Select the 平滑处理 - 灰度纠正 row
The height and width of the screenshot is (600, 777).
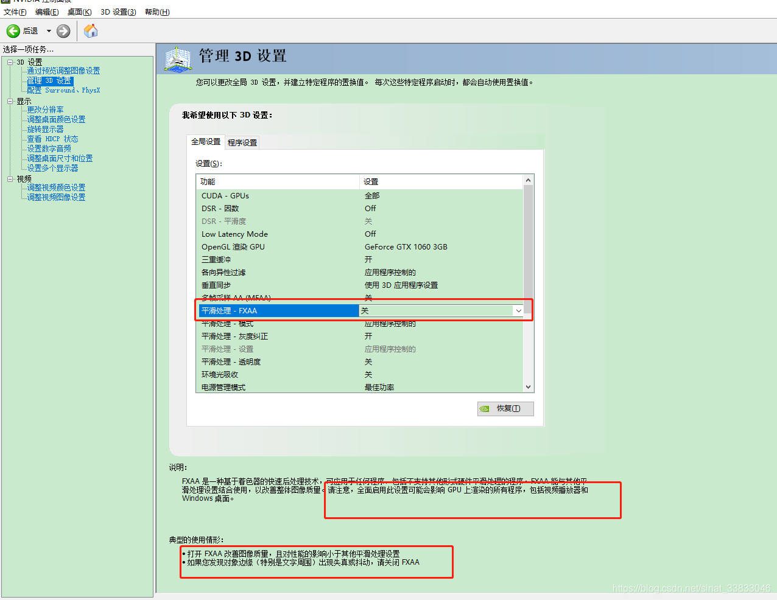point(359,337)
